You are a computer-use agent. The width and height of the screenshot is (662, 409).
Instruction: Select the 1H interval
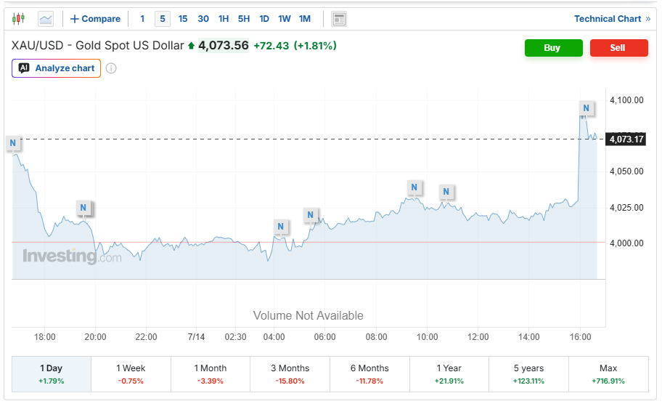[224, 19]
